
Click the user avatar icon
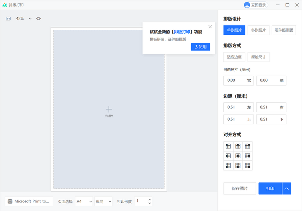tap(247, 5)
